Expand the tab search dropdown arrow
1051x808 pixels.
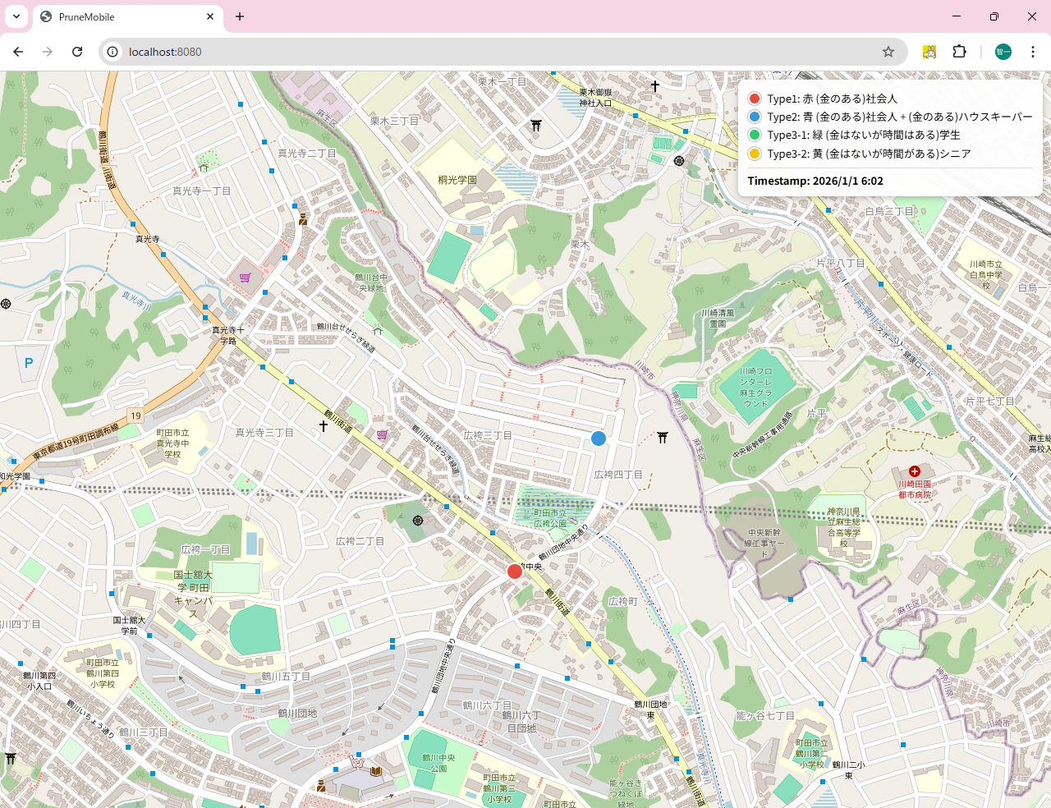tap(16, 16)
